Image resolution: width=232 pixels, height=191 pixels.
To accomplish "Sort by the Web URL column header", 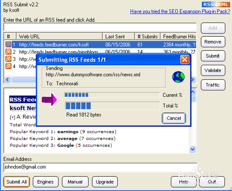I will click(x=59, y=37).
